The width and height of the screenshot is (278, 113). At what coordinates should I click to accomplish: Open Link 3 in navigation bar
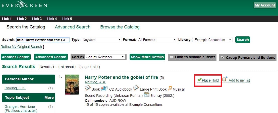click(37, 19)
